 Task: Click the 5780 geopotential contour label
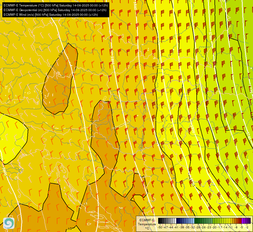245,199
